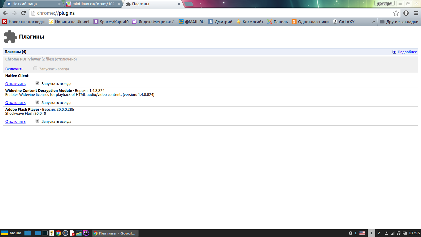Disable Adobe Flash Player via 'Отключить' link
Image resolution: width=421 pixels, height=237 pixels.
tap(15, 122)
